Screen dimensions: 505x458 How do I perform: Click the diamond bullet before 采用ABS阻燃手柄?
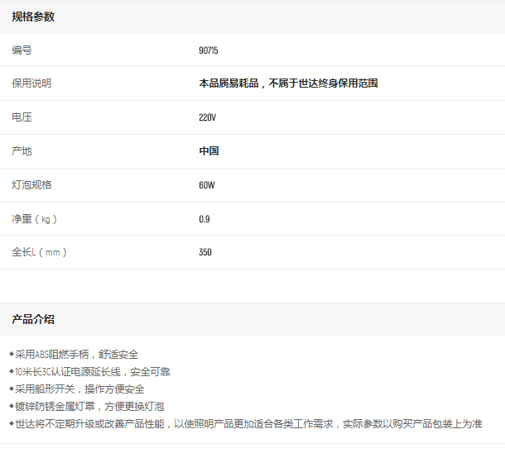click(12, 354)
